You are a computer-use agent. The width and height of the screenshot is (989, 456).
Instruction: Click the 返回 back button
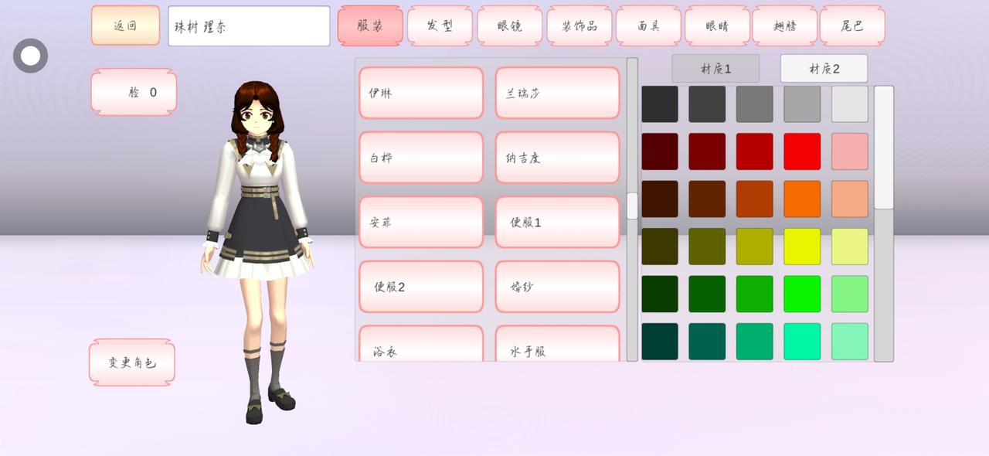[x=125, y=26]
